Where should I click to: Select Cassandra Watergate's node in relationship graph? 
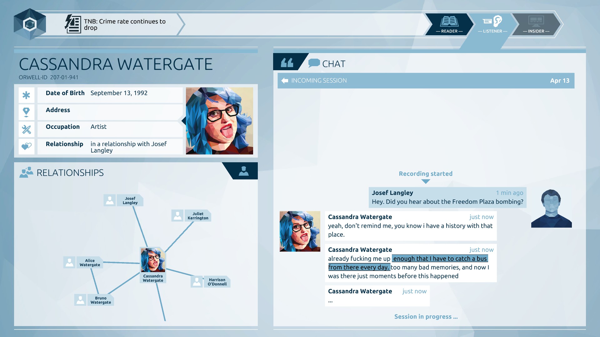coord(153,265)
